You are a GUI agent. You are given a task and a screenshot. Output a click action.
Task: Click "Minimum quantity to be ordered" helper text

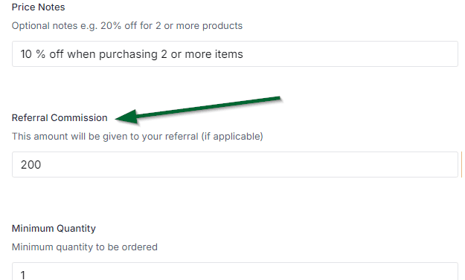point(85,247)
